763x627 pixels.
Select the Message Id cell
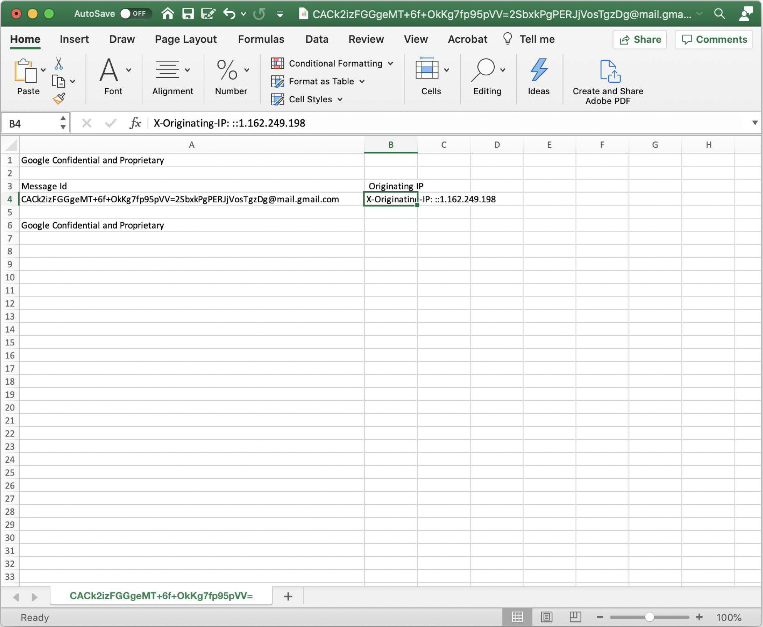pos(191,186)
